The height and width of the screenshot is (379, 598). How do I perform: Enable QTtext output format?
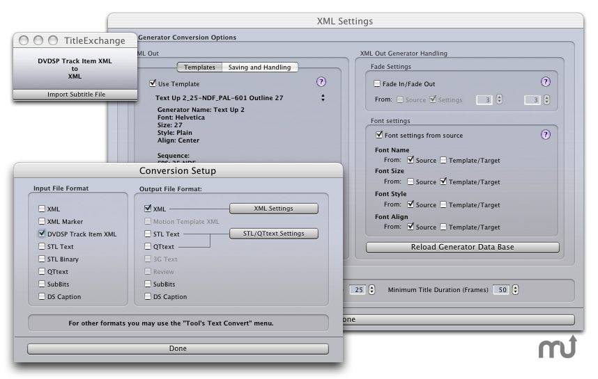pyautogui.click(x=148, y=246)
